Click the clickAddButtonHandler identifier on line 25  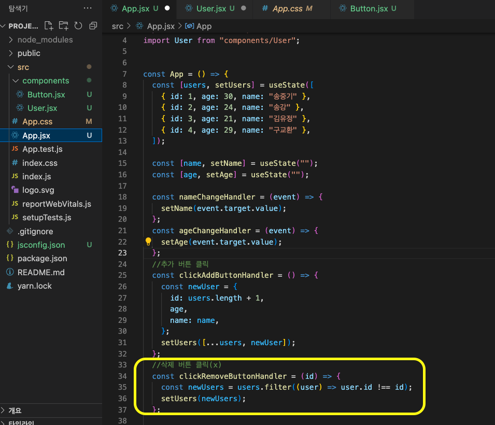pyautogui.click(x=227, y=275)
